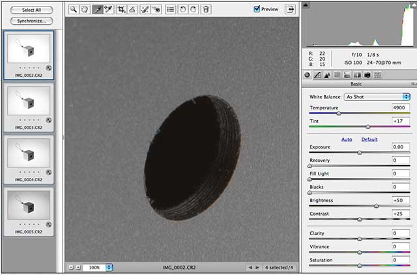417x275 pixels.
Task: Click the Tint slider handle
Action: pyautogui.click(x=368, y=126)
